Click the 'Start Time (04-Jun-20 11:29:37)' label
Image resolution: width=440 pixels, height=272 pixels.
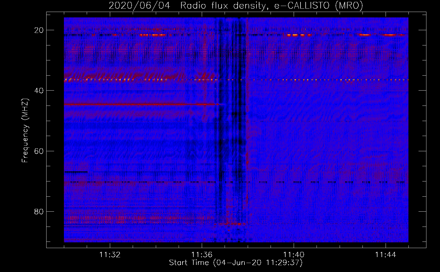coord(236,263)
